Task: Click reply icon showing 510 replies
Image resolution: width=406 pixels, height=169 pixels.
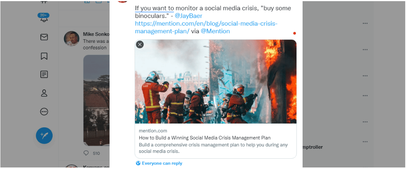Action: pos(86,153)
